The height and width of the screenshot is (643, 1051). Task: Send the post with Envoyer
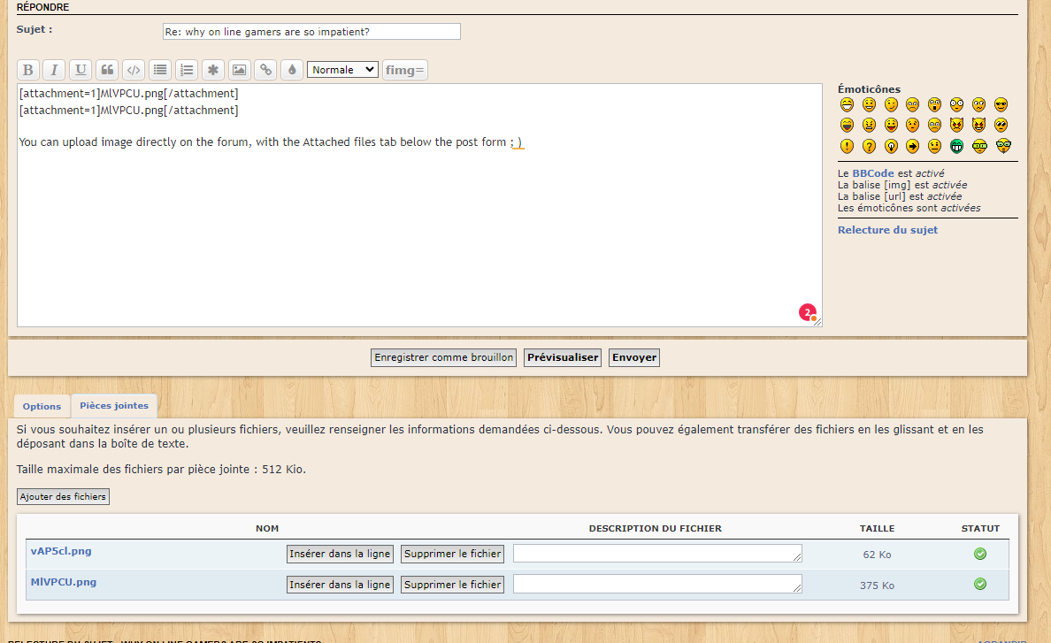(634, 357)
